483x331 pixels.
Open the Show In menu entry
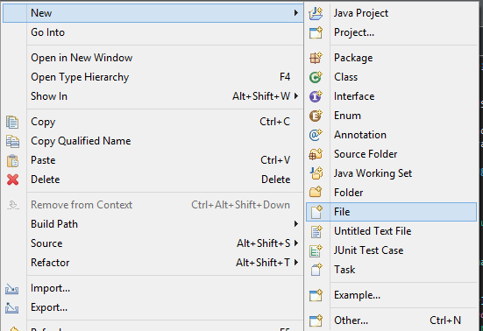pyautogui.click(x=153, y=96)
